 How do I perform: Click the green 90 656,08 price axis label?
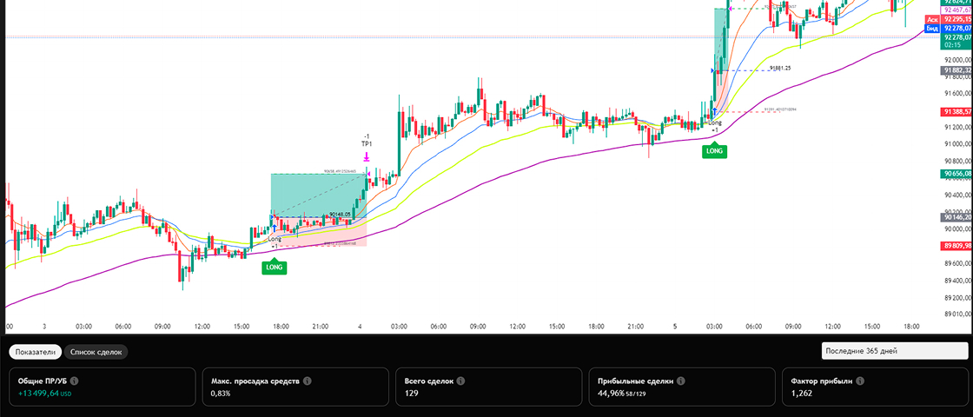[x=956, y=174]
